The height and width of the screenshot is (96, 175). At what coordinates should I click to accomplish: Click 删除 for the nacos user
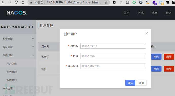[169, 57]
